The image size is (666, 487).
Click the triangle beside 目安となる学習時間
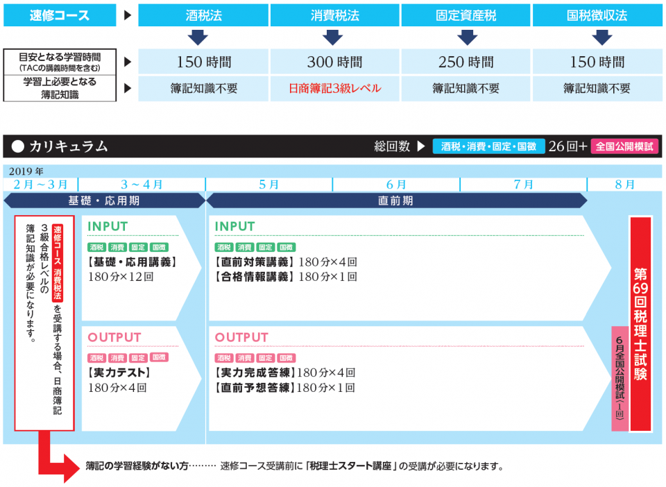[x=127, y=62]
